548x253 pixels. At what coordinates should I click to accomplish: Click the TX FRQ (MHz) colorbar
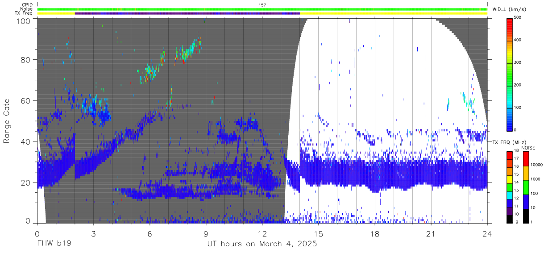509,187
